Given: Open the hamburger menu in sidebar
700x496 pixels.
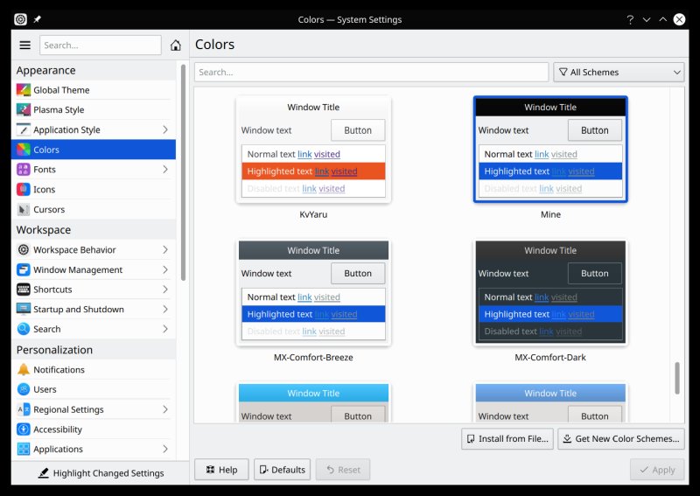Looking at the screenshot, I should click(24, 45).
